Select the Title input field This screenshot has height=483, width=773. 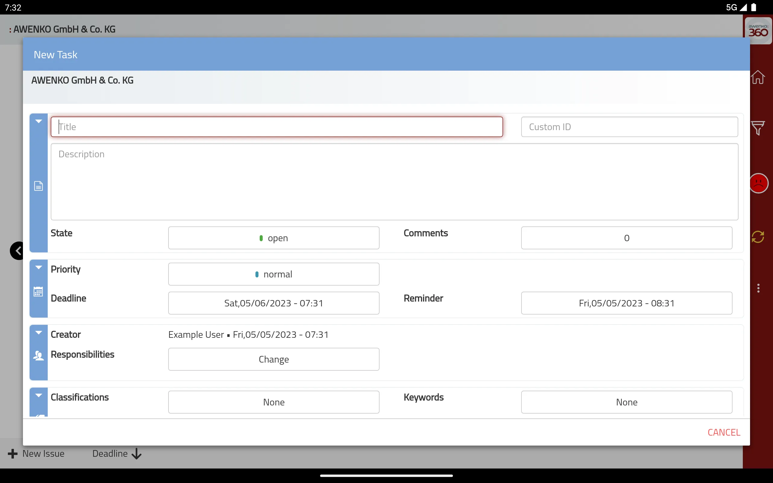[x=277, y=126]
